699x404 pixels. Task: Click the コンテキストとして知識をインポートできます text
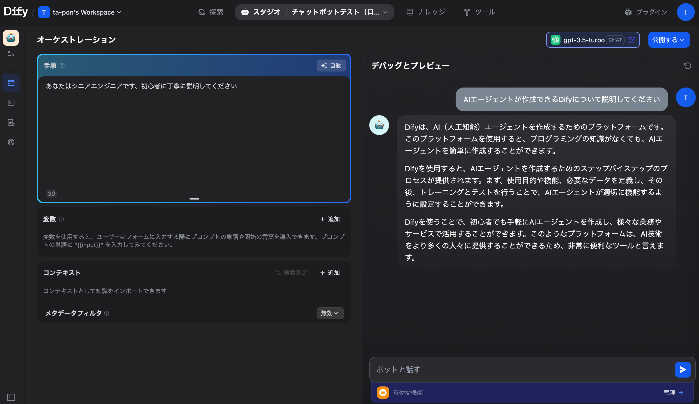coord(105,291)
